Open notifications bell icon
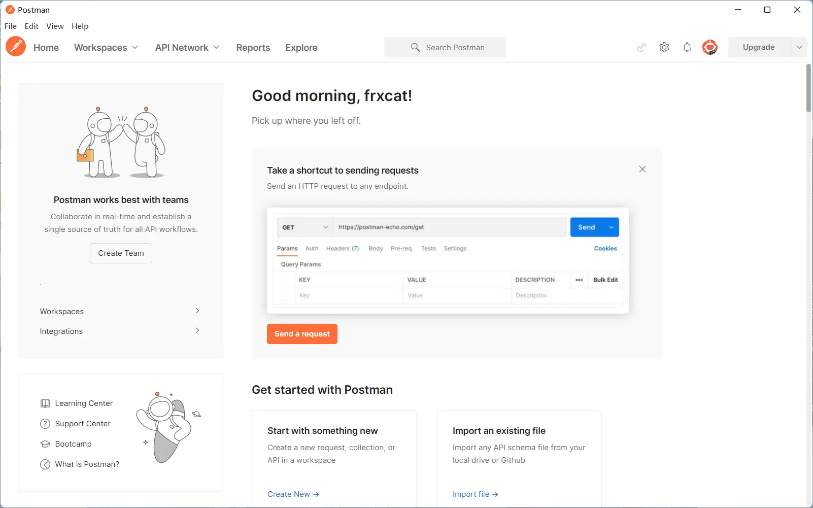 pos(687,47)
